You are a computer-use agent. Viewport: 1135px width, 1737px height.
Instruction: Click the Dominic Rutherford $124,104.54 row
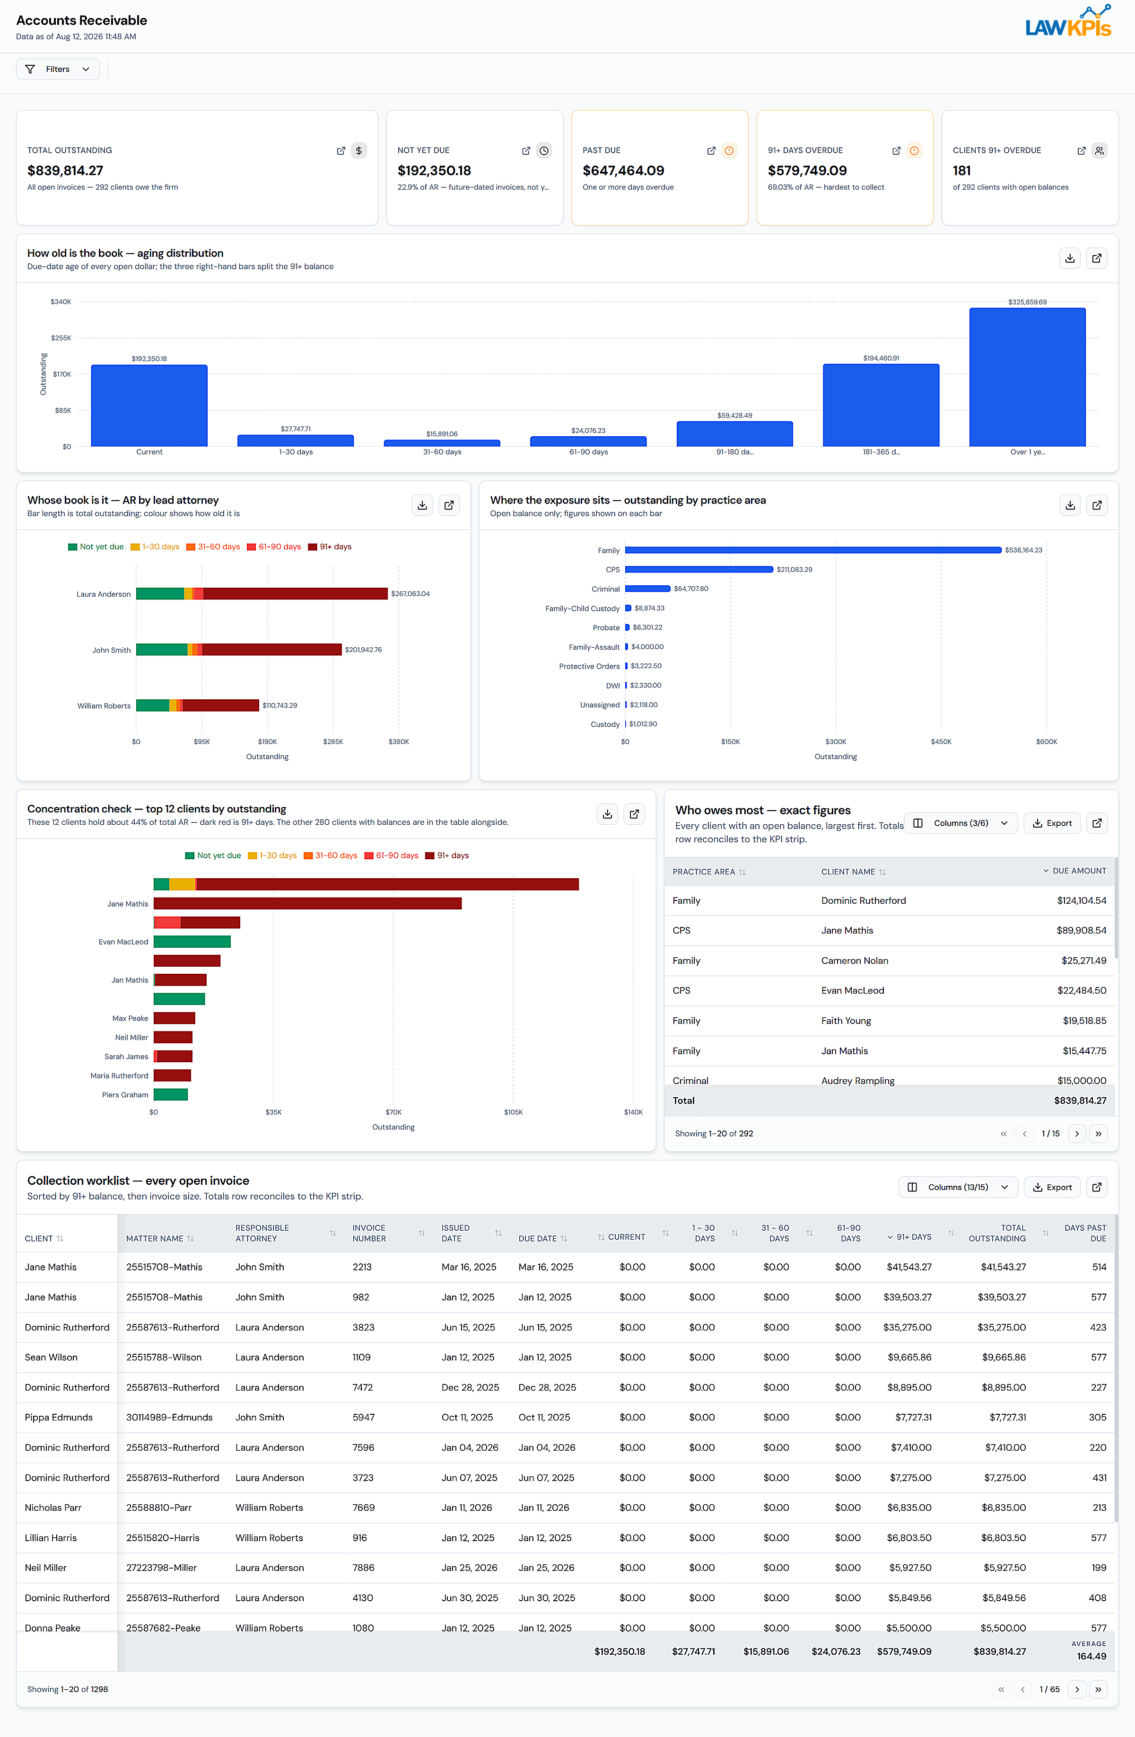point(889,900)
